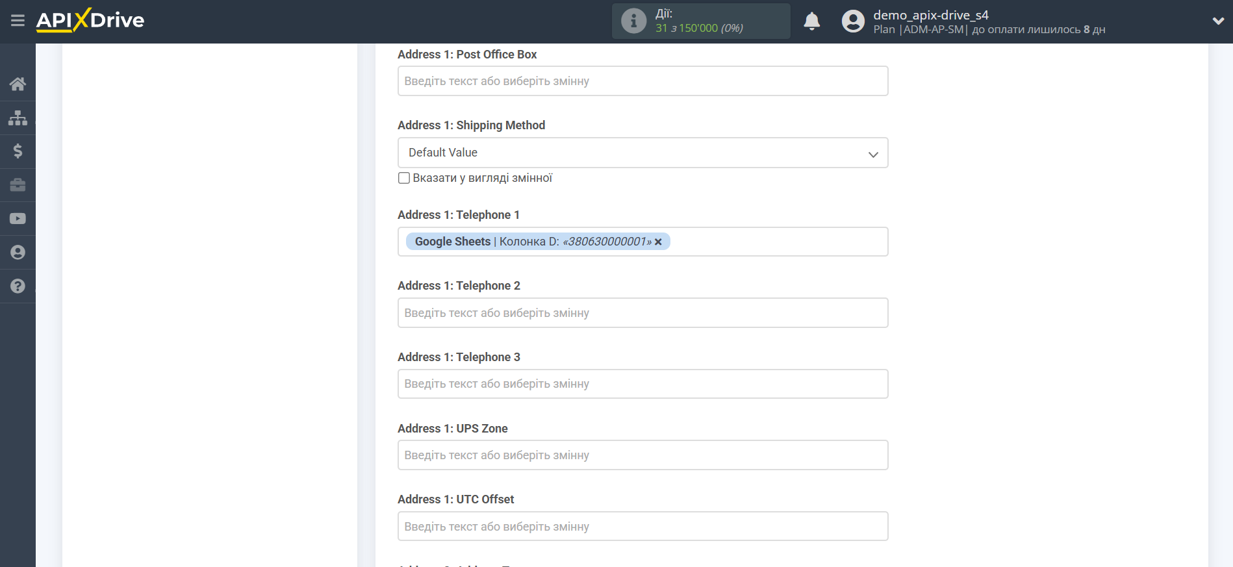Focus the Post Office Box input
This screenshot has height=567, width=1233.
click(x=642, y=81)
